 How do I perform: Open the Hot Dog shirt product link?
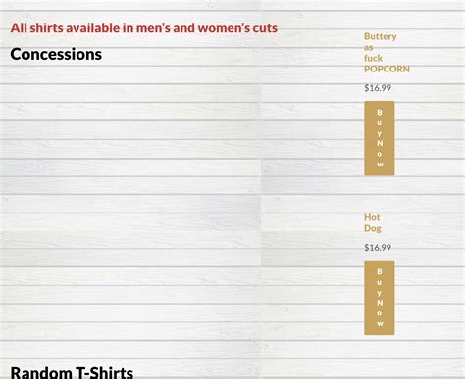pyautogui.click(x=373, y=223)
